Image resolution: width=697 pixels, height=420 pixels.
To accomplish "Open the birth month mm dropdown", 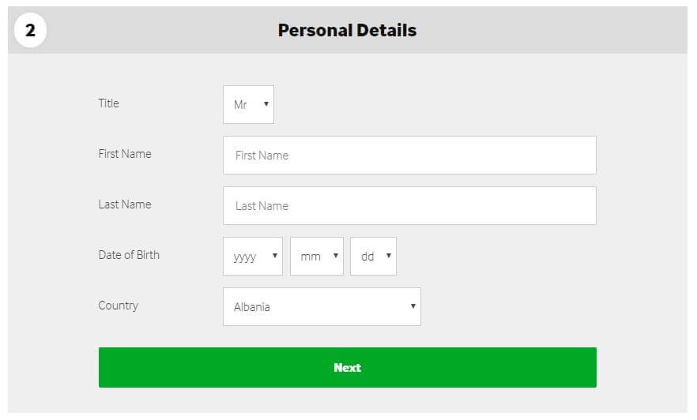I will click(x=317, y=256).
